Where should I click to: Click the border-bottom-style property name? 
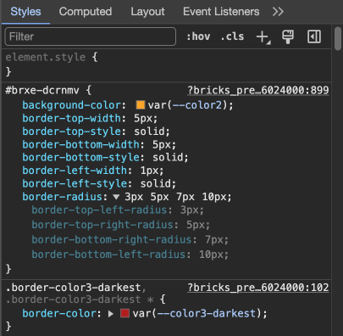81,158
